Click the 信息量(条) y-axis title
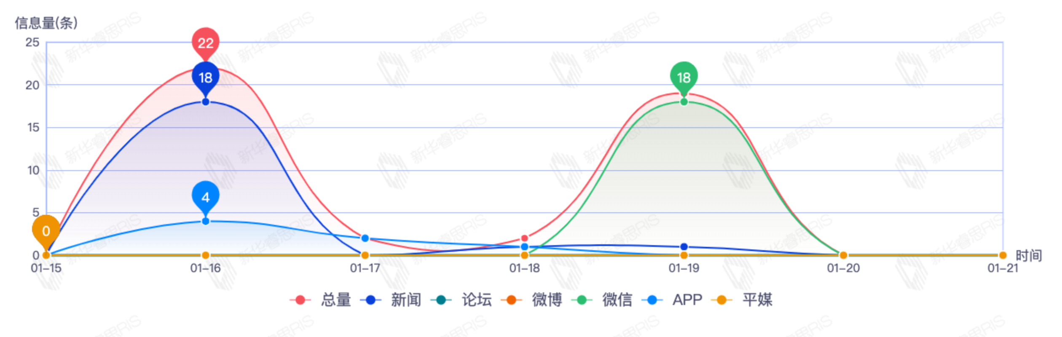This screenshot has width=1062, height=337. click(x=46, y=23)
